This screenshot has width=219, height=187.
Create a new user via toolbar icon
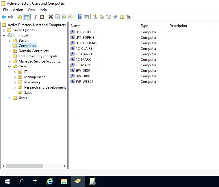(95, 17)
